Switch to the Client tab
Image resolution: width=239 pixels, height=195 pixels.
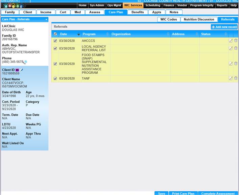(x=28, y=12)
